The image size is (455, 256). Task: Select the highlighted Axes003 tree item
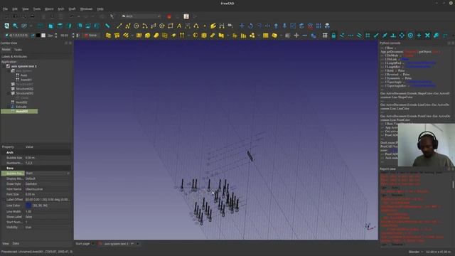pos(19,111)
